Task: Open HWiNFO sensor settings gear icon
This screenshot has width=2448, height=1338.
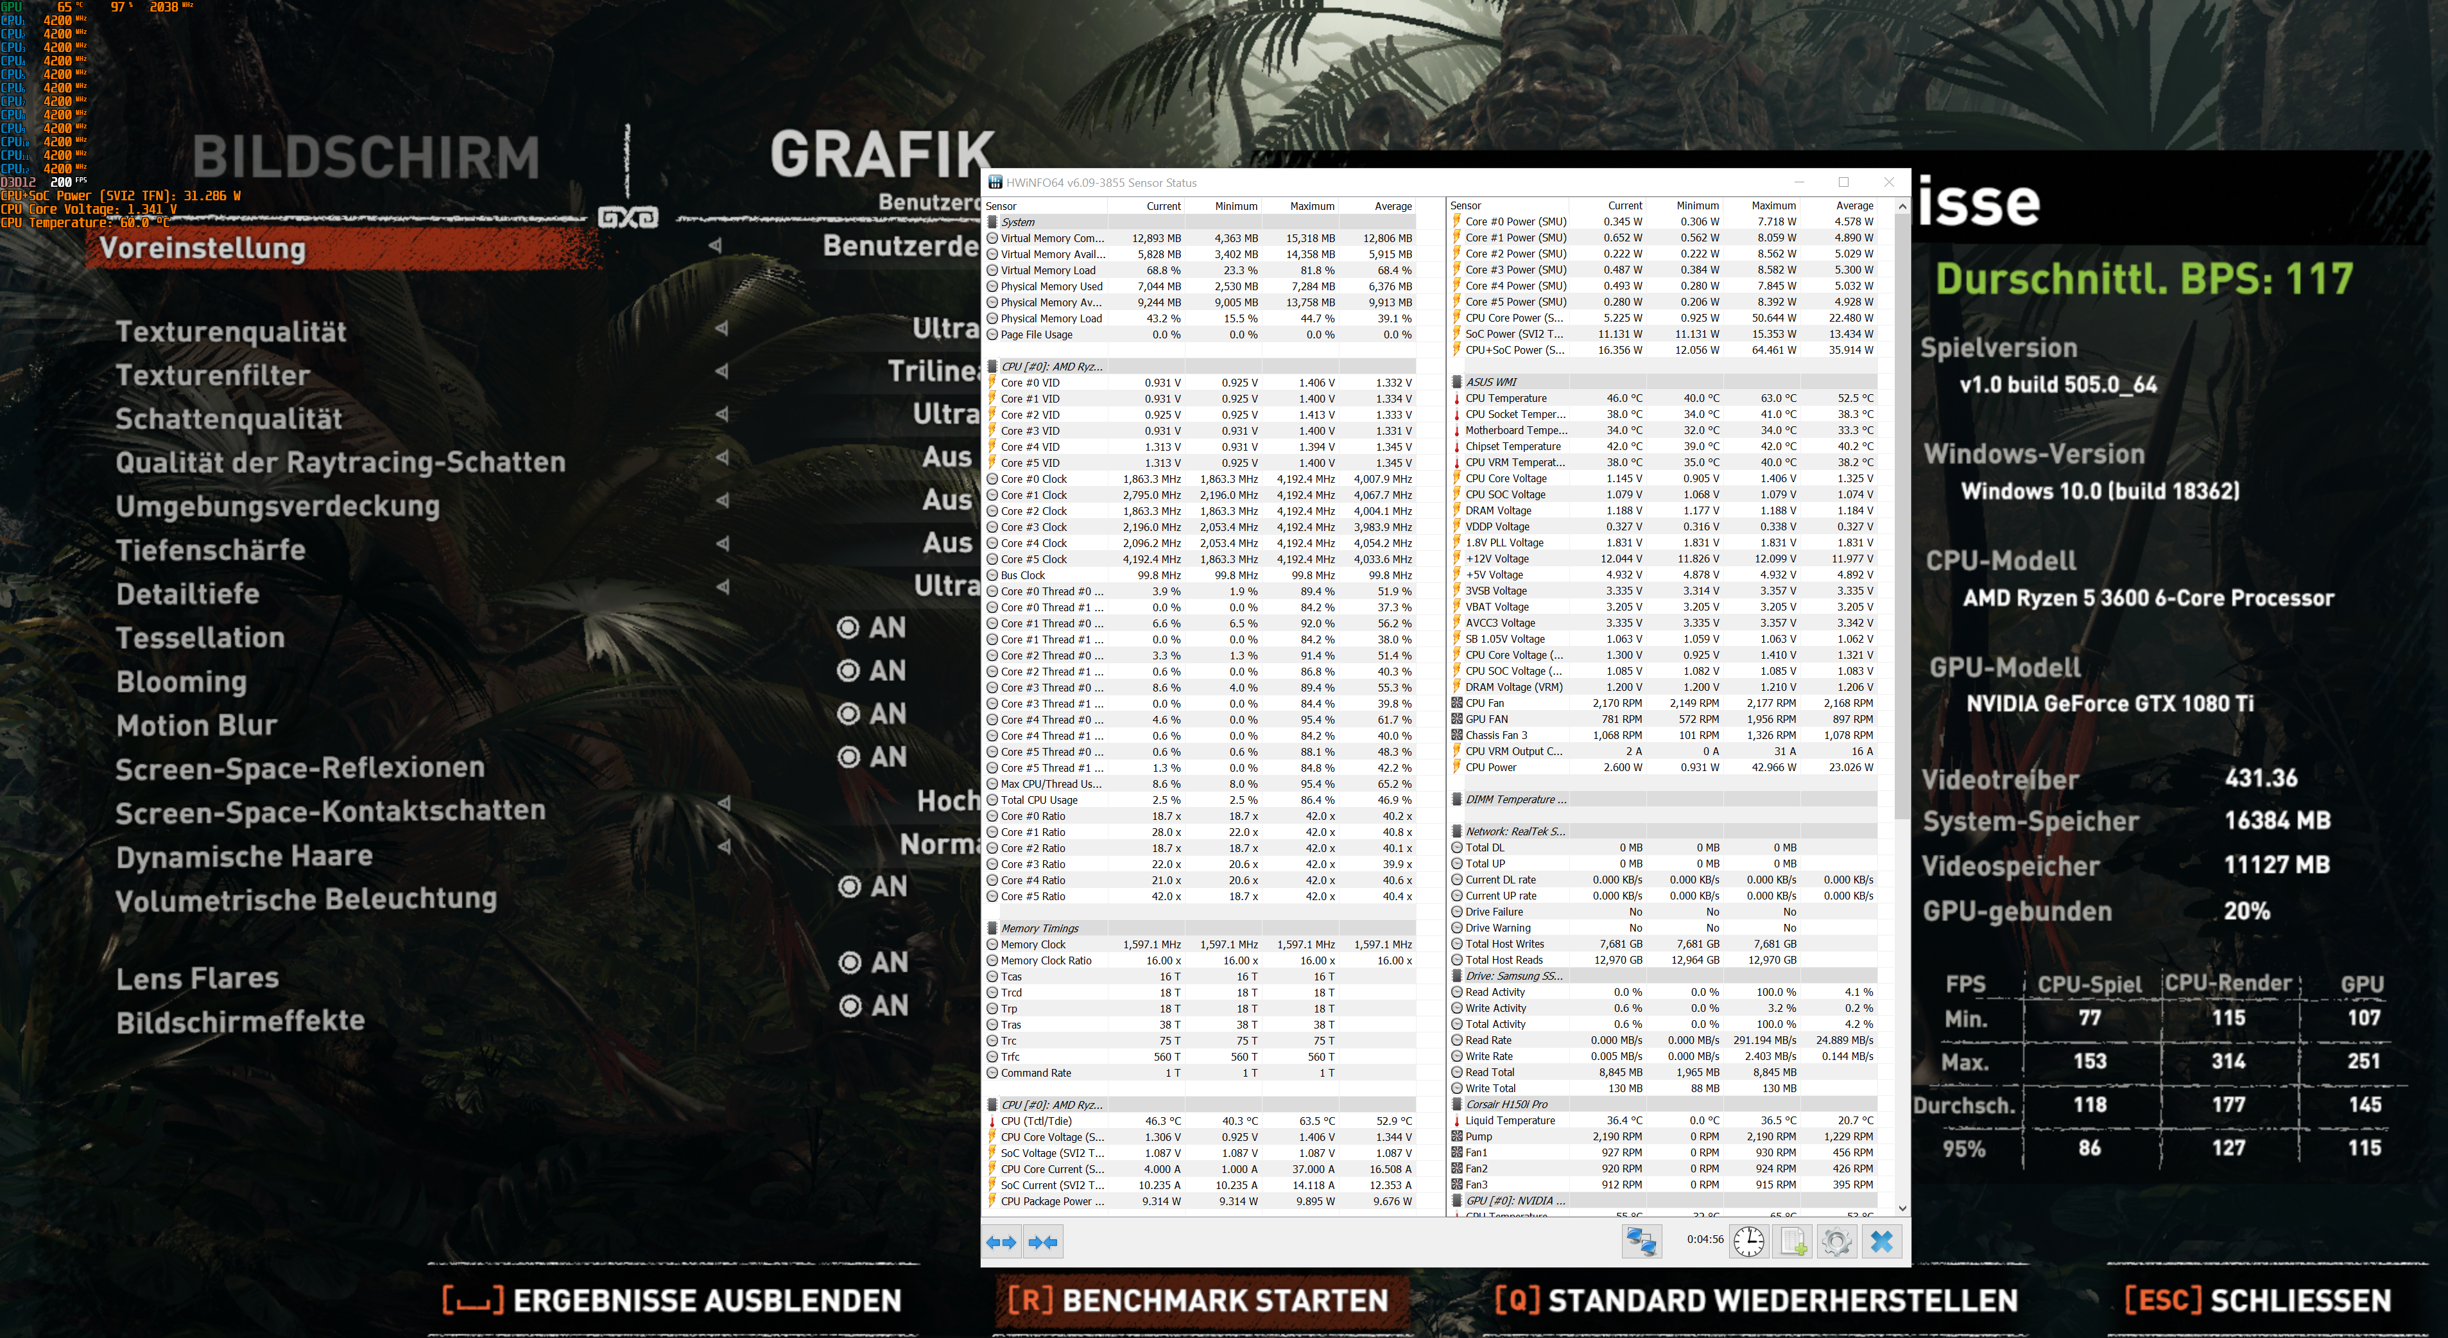Action: point(1836,1241)
